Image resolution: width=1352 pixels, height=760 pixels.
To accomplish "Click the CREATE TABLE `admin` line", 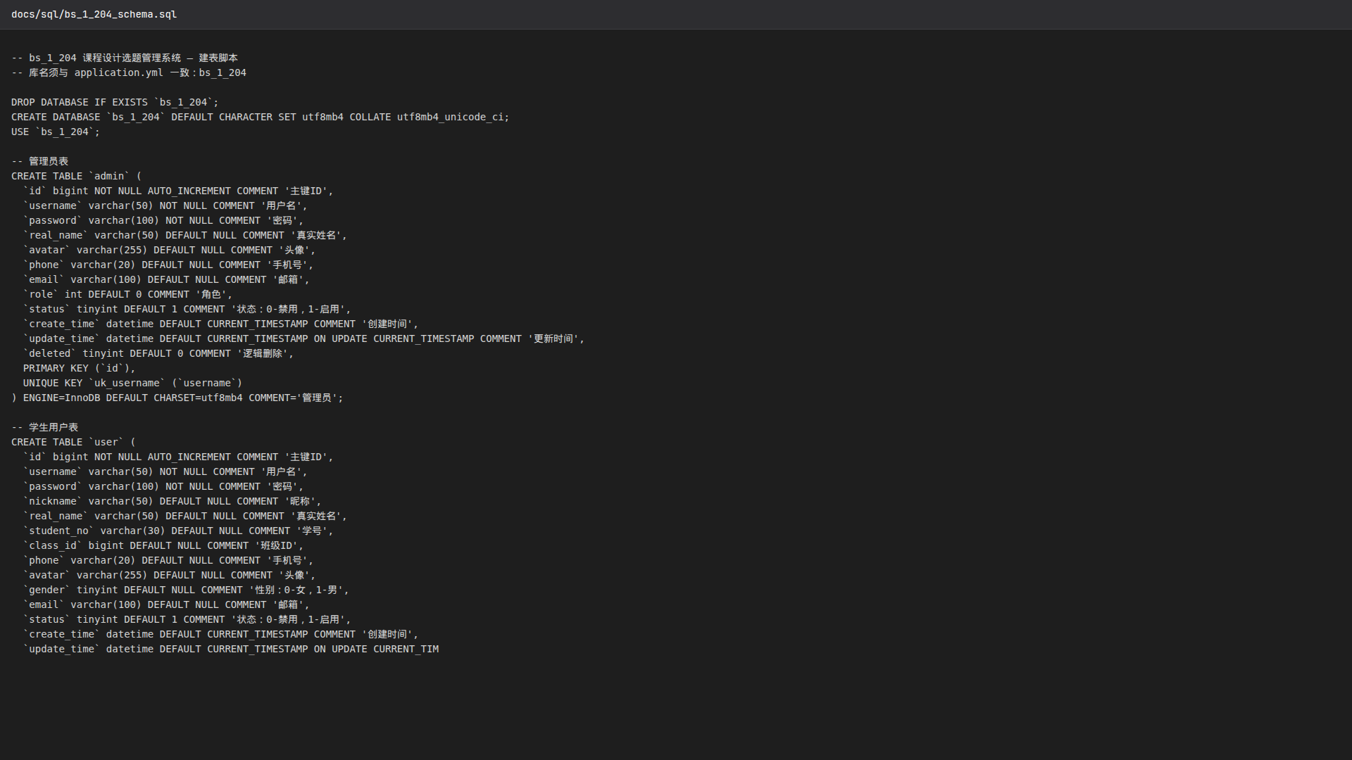I will coord(76,176).
